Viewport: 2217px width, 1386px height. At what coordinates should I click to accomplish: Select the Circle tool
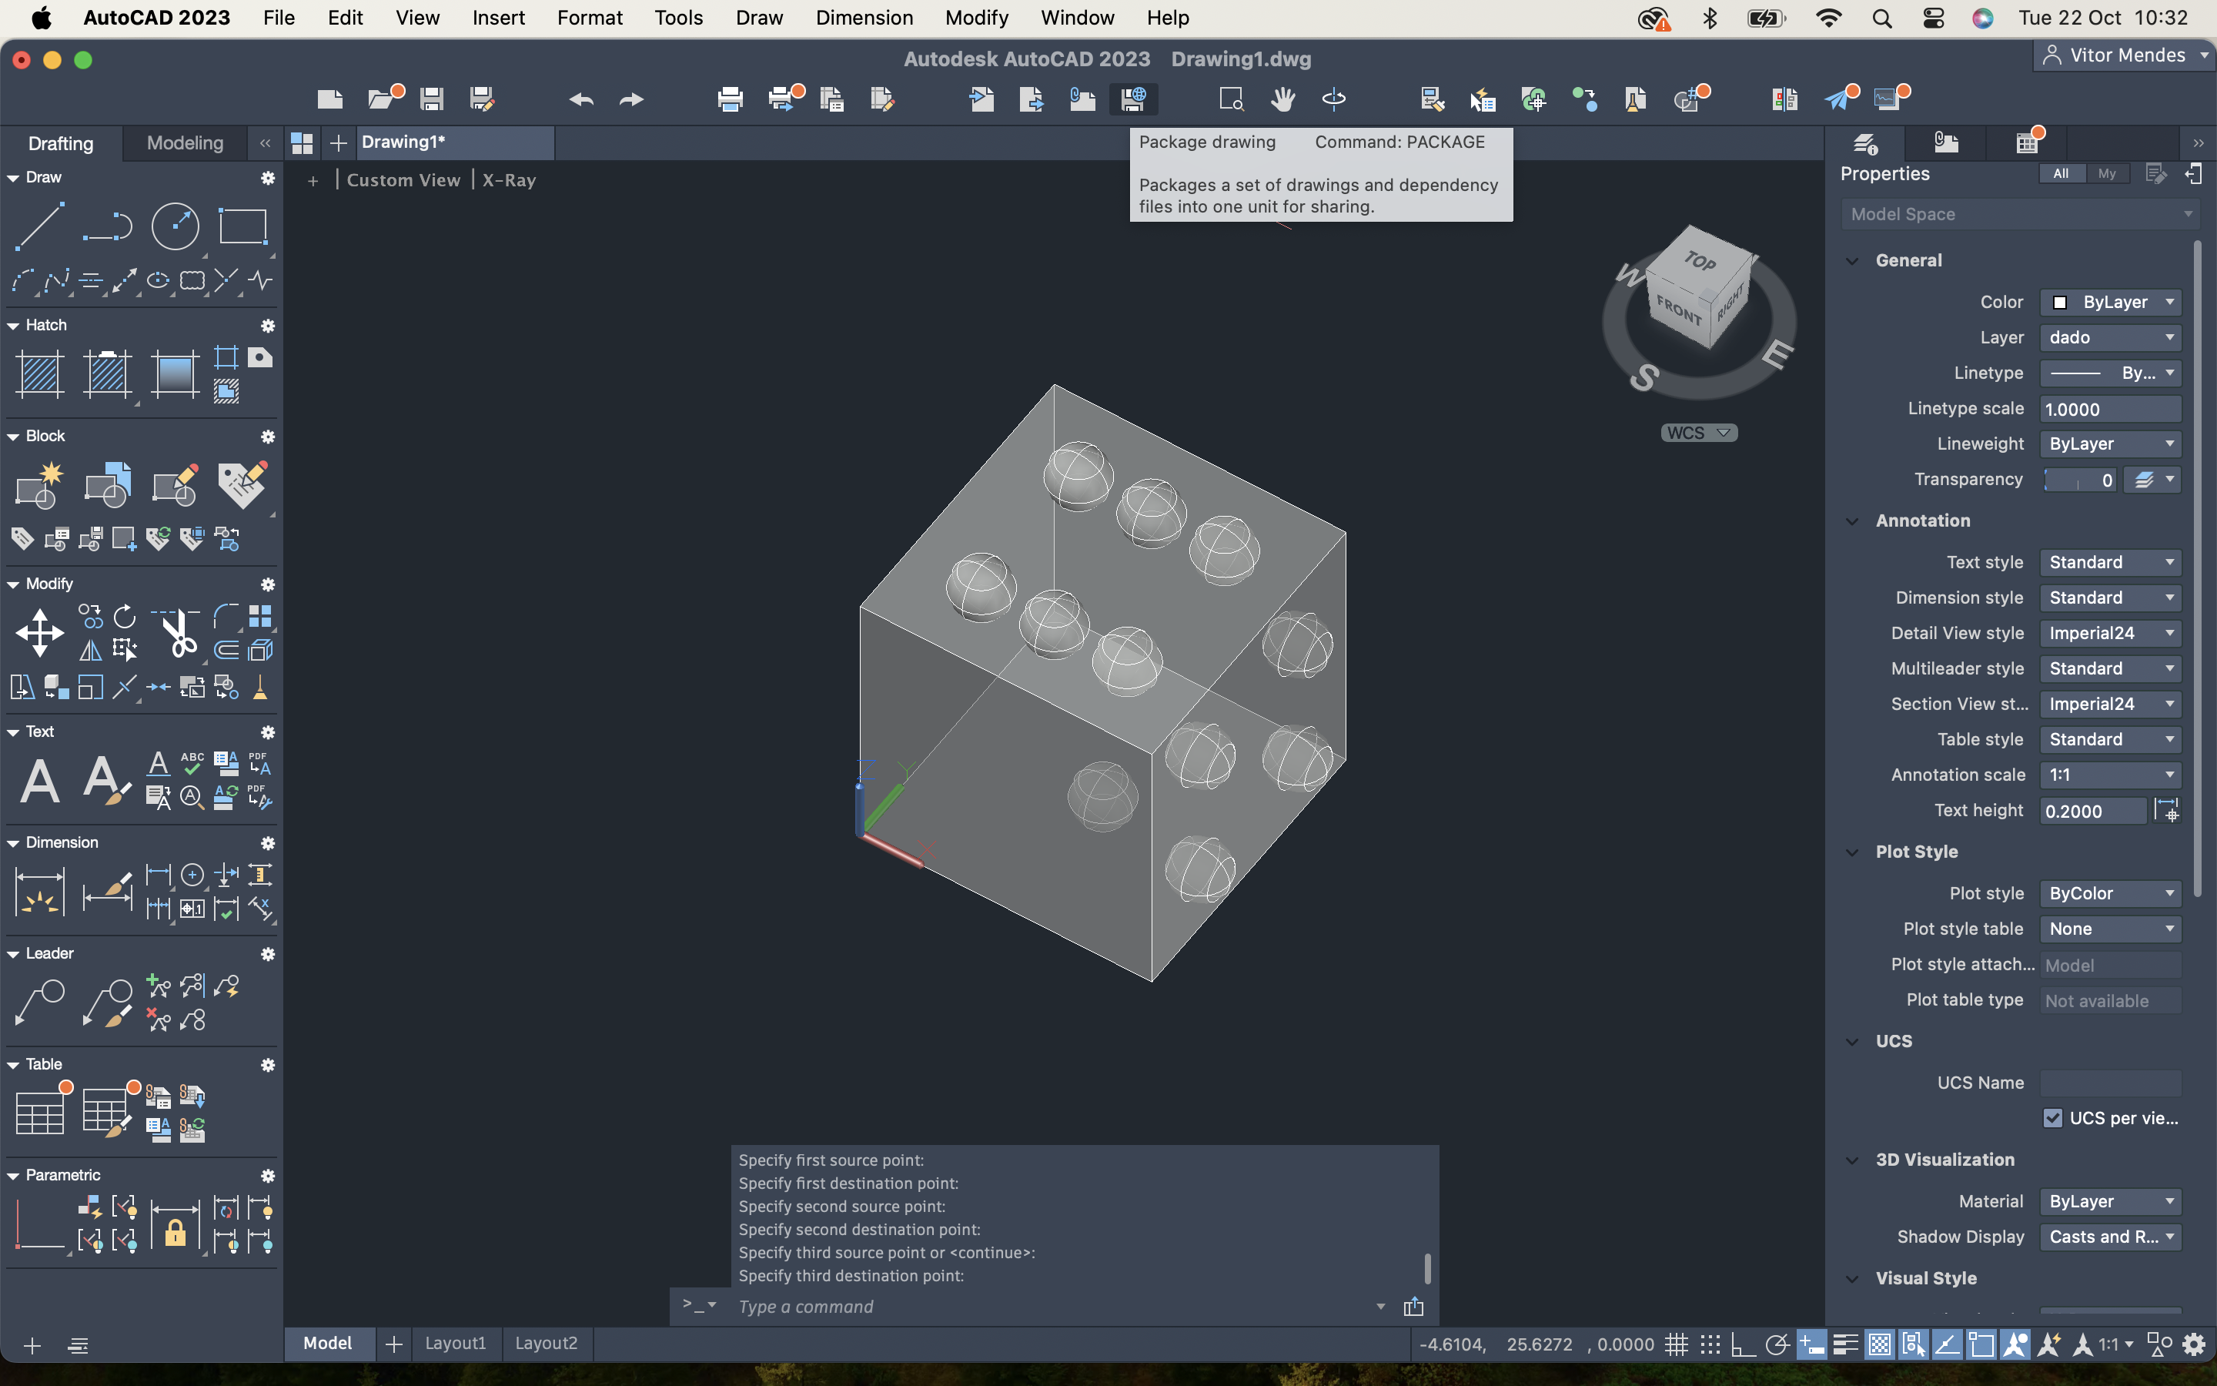(175, 226)
